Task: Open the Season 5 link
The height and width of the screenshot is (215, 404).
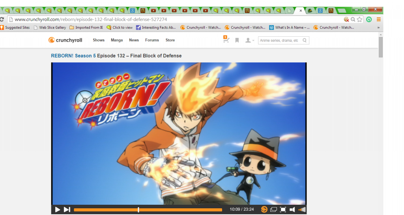Action: coord(85,56)
